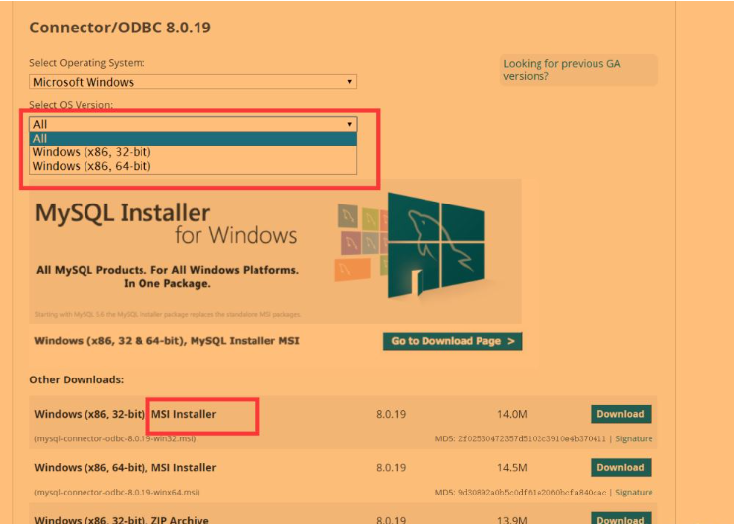Viewport: 737px width, 524px height.
Task: Click the Other Downloads heading
Action: click(77, 379)
